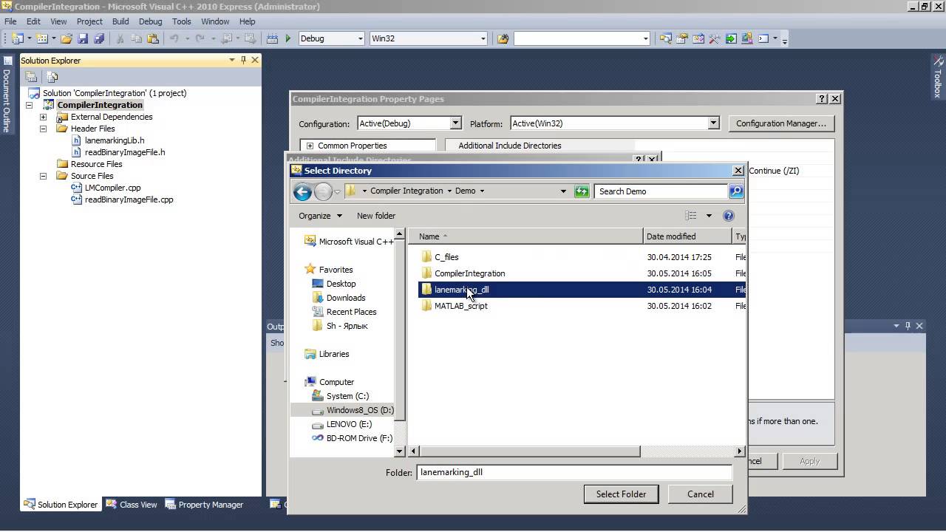Click the Back arrow in Select Directory dialog

tap(302, 191)
